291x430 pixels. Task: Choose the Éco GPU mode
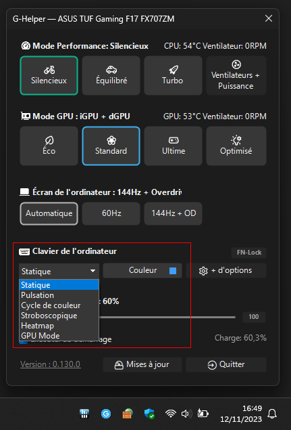pyautogui.click(x=49, y=146)
